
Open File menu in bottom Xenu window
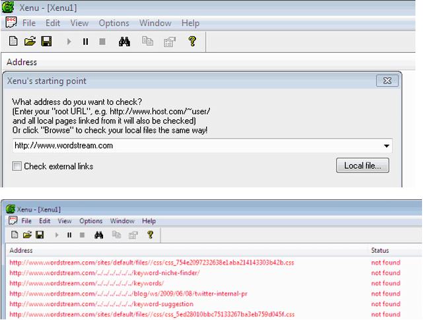click(26, 221)
